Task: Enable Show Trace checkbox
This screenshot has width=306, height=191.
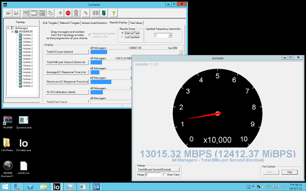Action: pos(164,174)
